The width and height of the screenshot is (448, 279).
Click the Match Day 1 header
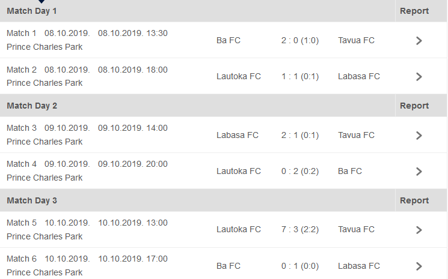point(32,11)
